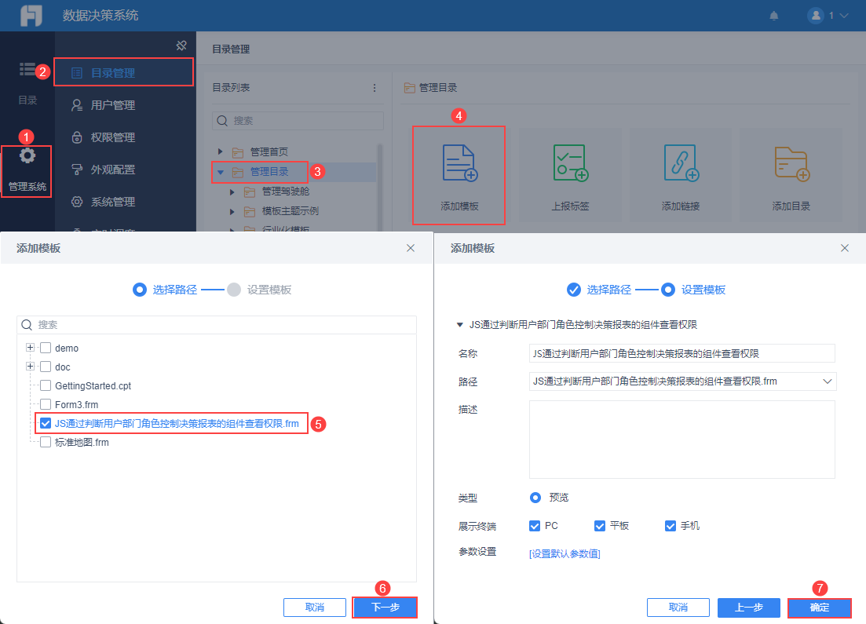The width and height of the screenshot is (866, 624).
Task: Click the 设置默认参数值 link
Action: tap(565, 554)
